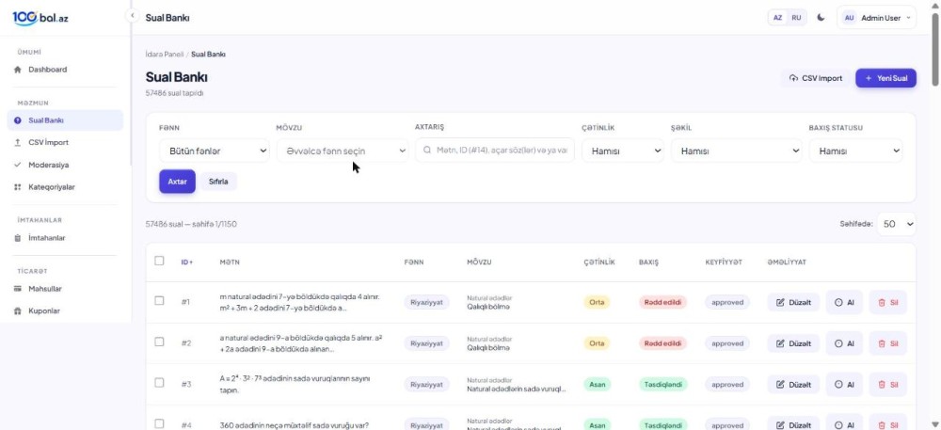Click the Məhsullar icon in sidebar
Viewport: 941px width, 430px height.
[x=17, y=289]
